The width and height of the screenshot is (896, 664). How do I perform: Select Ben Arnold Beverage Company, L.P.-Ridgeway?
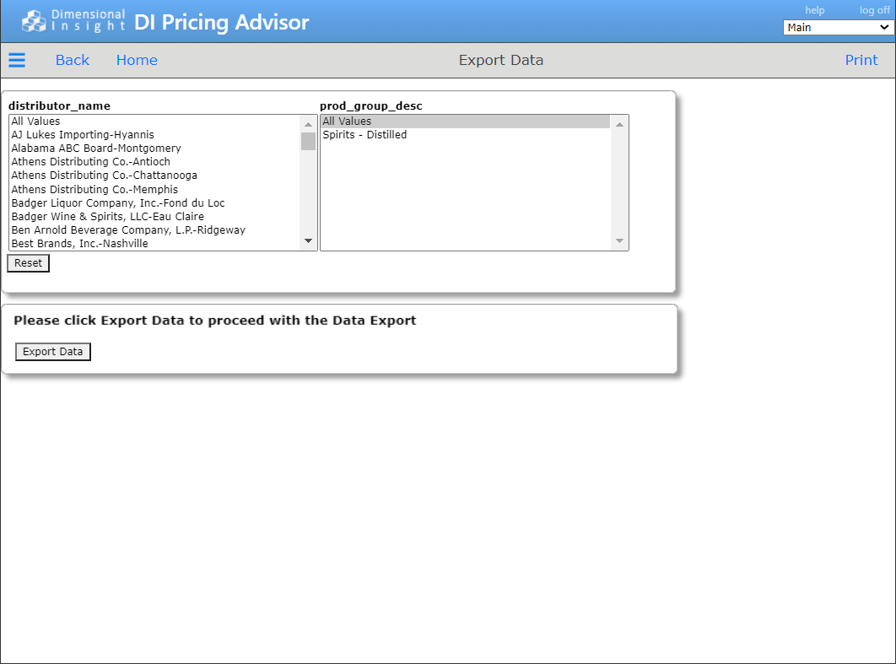[155, 229]
